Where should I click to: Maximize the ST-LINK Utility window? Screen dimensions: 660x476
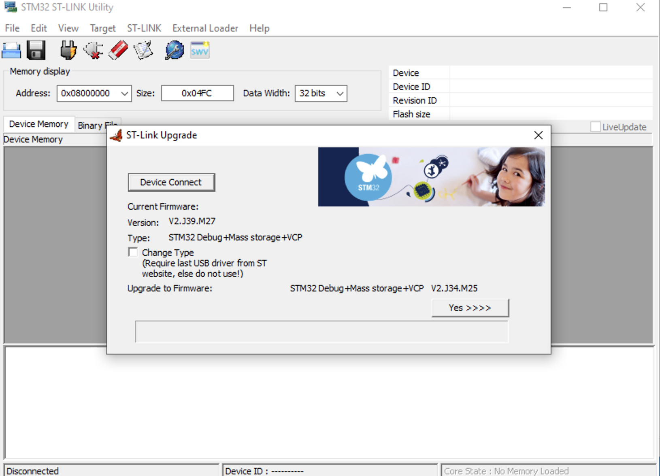603,7
